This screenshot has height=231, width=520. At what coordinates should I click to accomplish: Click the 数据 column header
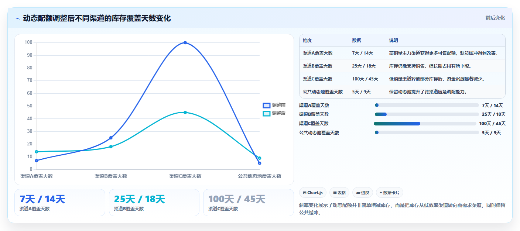coord(357,41)
